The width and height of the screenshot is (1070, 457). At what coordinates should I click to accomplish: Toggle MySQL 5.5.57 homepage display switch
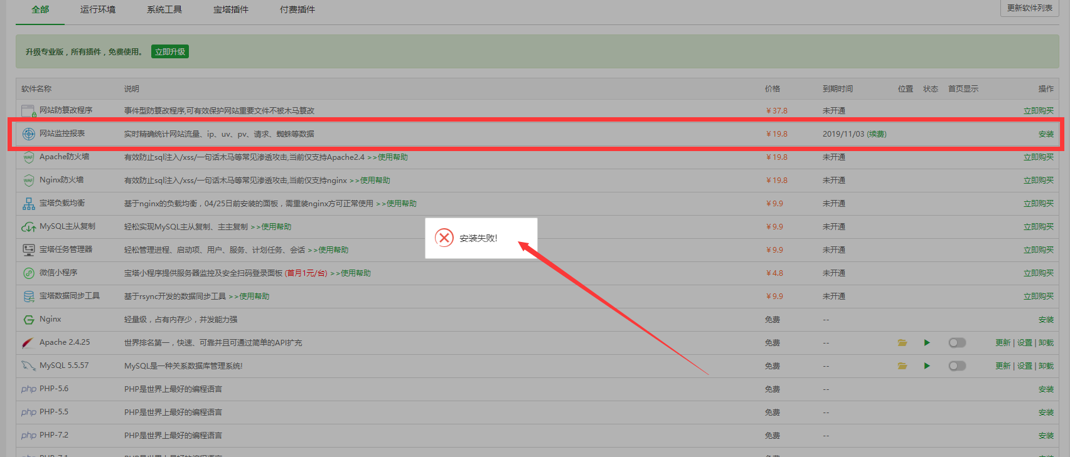[x=957, y=366]
